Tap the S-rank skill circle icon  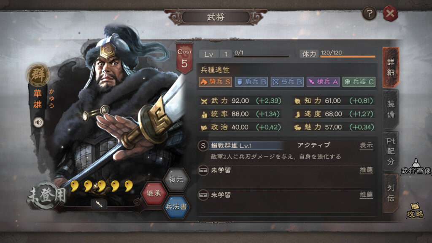pos(203,146)
